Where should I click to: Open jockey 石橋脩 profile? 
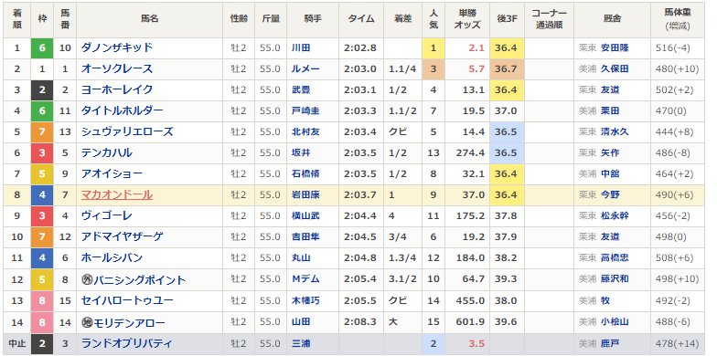click(x=305, y=173)
